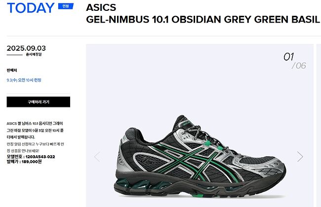
Task: Select the 출시예정일 label under date
Action: pyautogui.click(x=34, y=54)
